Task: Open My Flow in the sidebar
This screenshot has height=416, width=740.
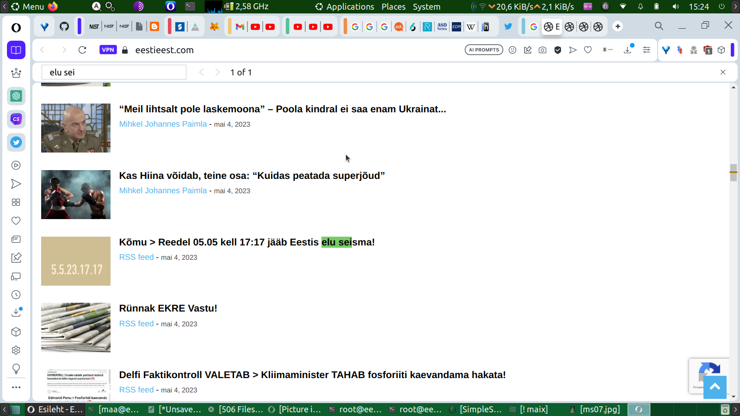Action: pos(16,184)
